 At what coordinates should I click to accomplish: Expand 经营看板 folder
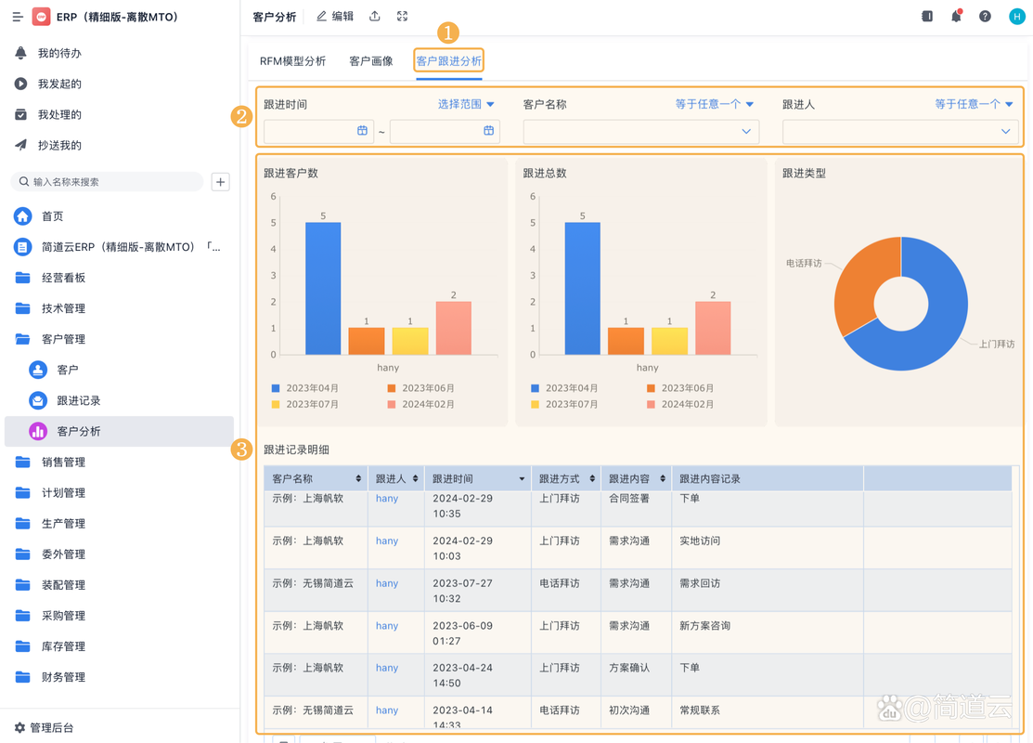50,278
